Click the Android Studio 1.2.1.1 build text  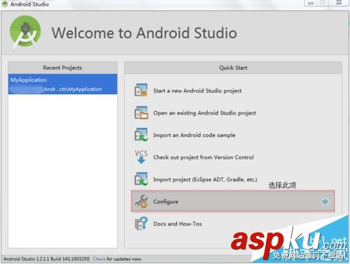pos(47,258)
